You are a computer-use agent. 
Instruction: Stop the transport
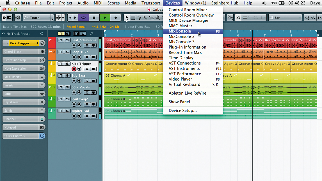[94, 18]
